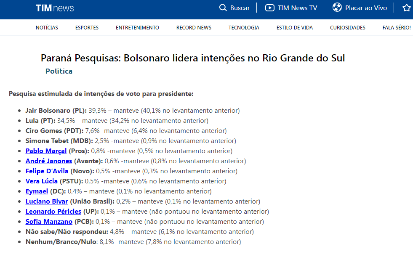The width and height of the screenshot is (413, 257).
Task: Open the Curiosidades section
Action: click(x=347, y=28)
